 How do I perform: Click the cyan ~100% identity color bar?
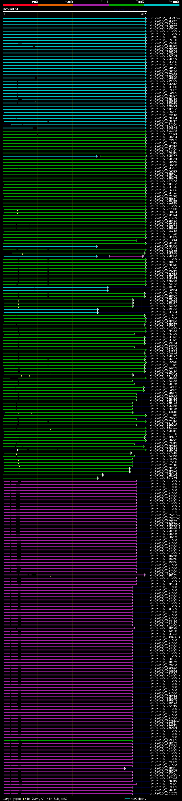pyautogui.click(x=162, y=5)
